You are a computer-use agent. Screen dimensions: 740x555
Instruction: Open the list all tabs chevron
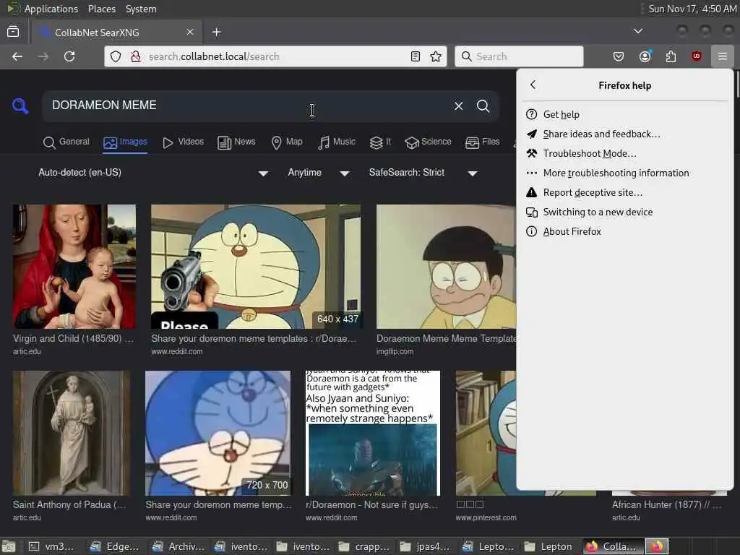click(637, 31)
